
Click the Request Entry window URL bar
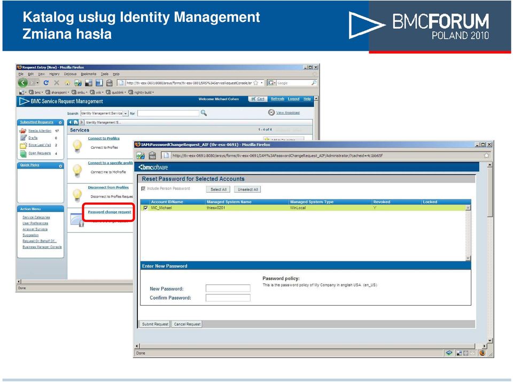coord(189,83)
